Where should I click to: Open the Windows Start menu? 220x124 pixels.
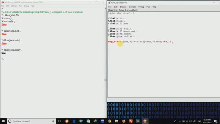click(3, 121)
